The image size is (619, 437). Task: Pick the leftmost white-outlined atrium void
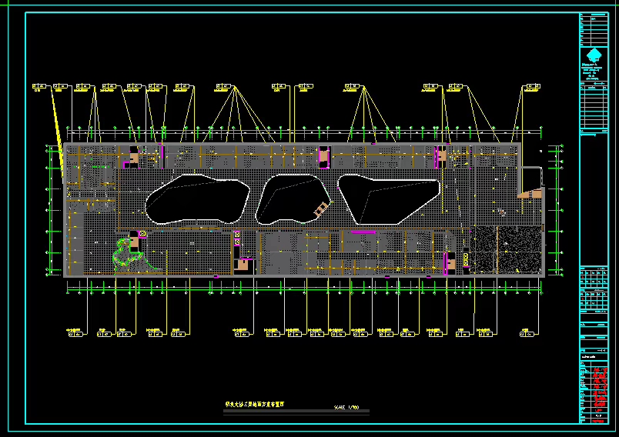(197, 199)
